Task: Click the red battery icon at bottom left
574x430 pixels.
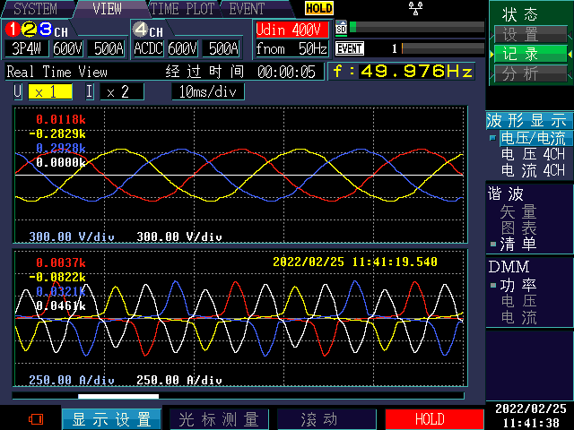Action: (x=36, y=418)
